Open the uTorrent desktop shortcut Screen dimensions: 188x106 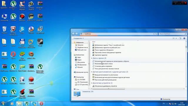[x=13, y=17]
